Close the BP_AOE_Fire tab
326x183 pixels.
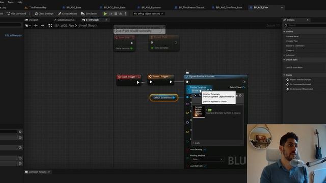282,8
